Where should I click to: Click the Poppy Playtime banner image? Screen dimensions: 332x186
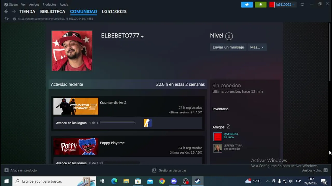[x=76, y=146]
